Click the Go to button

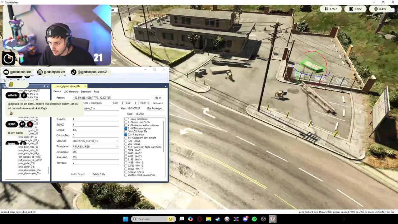click(158, 98)
